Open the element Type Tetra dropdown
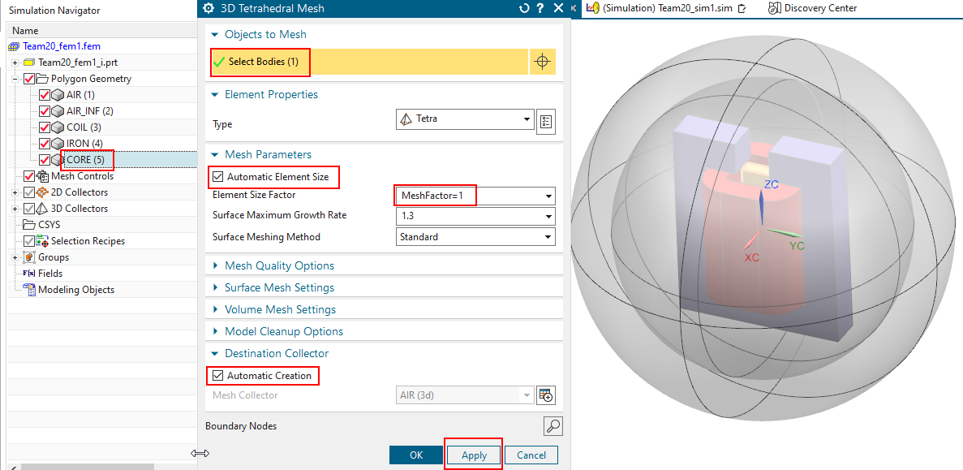This screenshot has height=470, width=963. click(x=464, y=119)
